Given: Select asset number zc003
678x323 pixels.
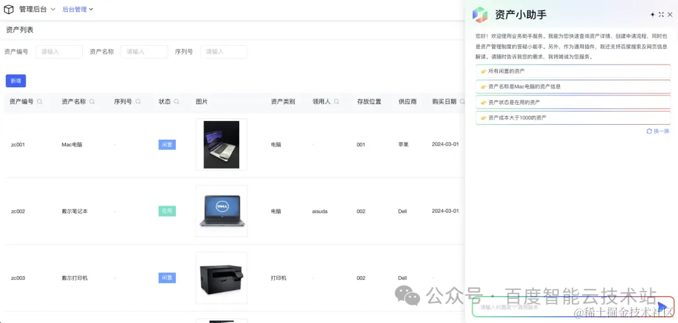Looking at the screenshot, I should coord(18,278).
